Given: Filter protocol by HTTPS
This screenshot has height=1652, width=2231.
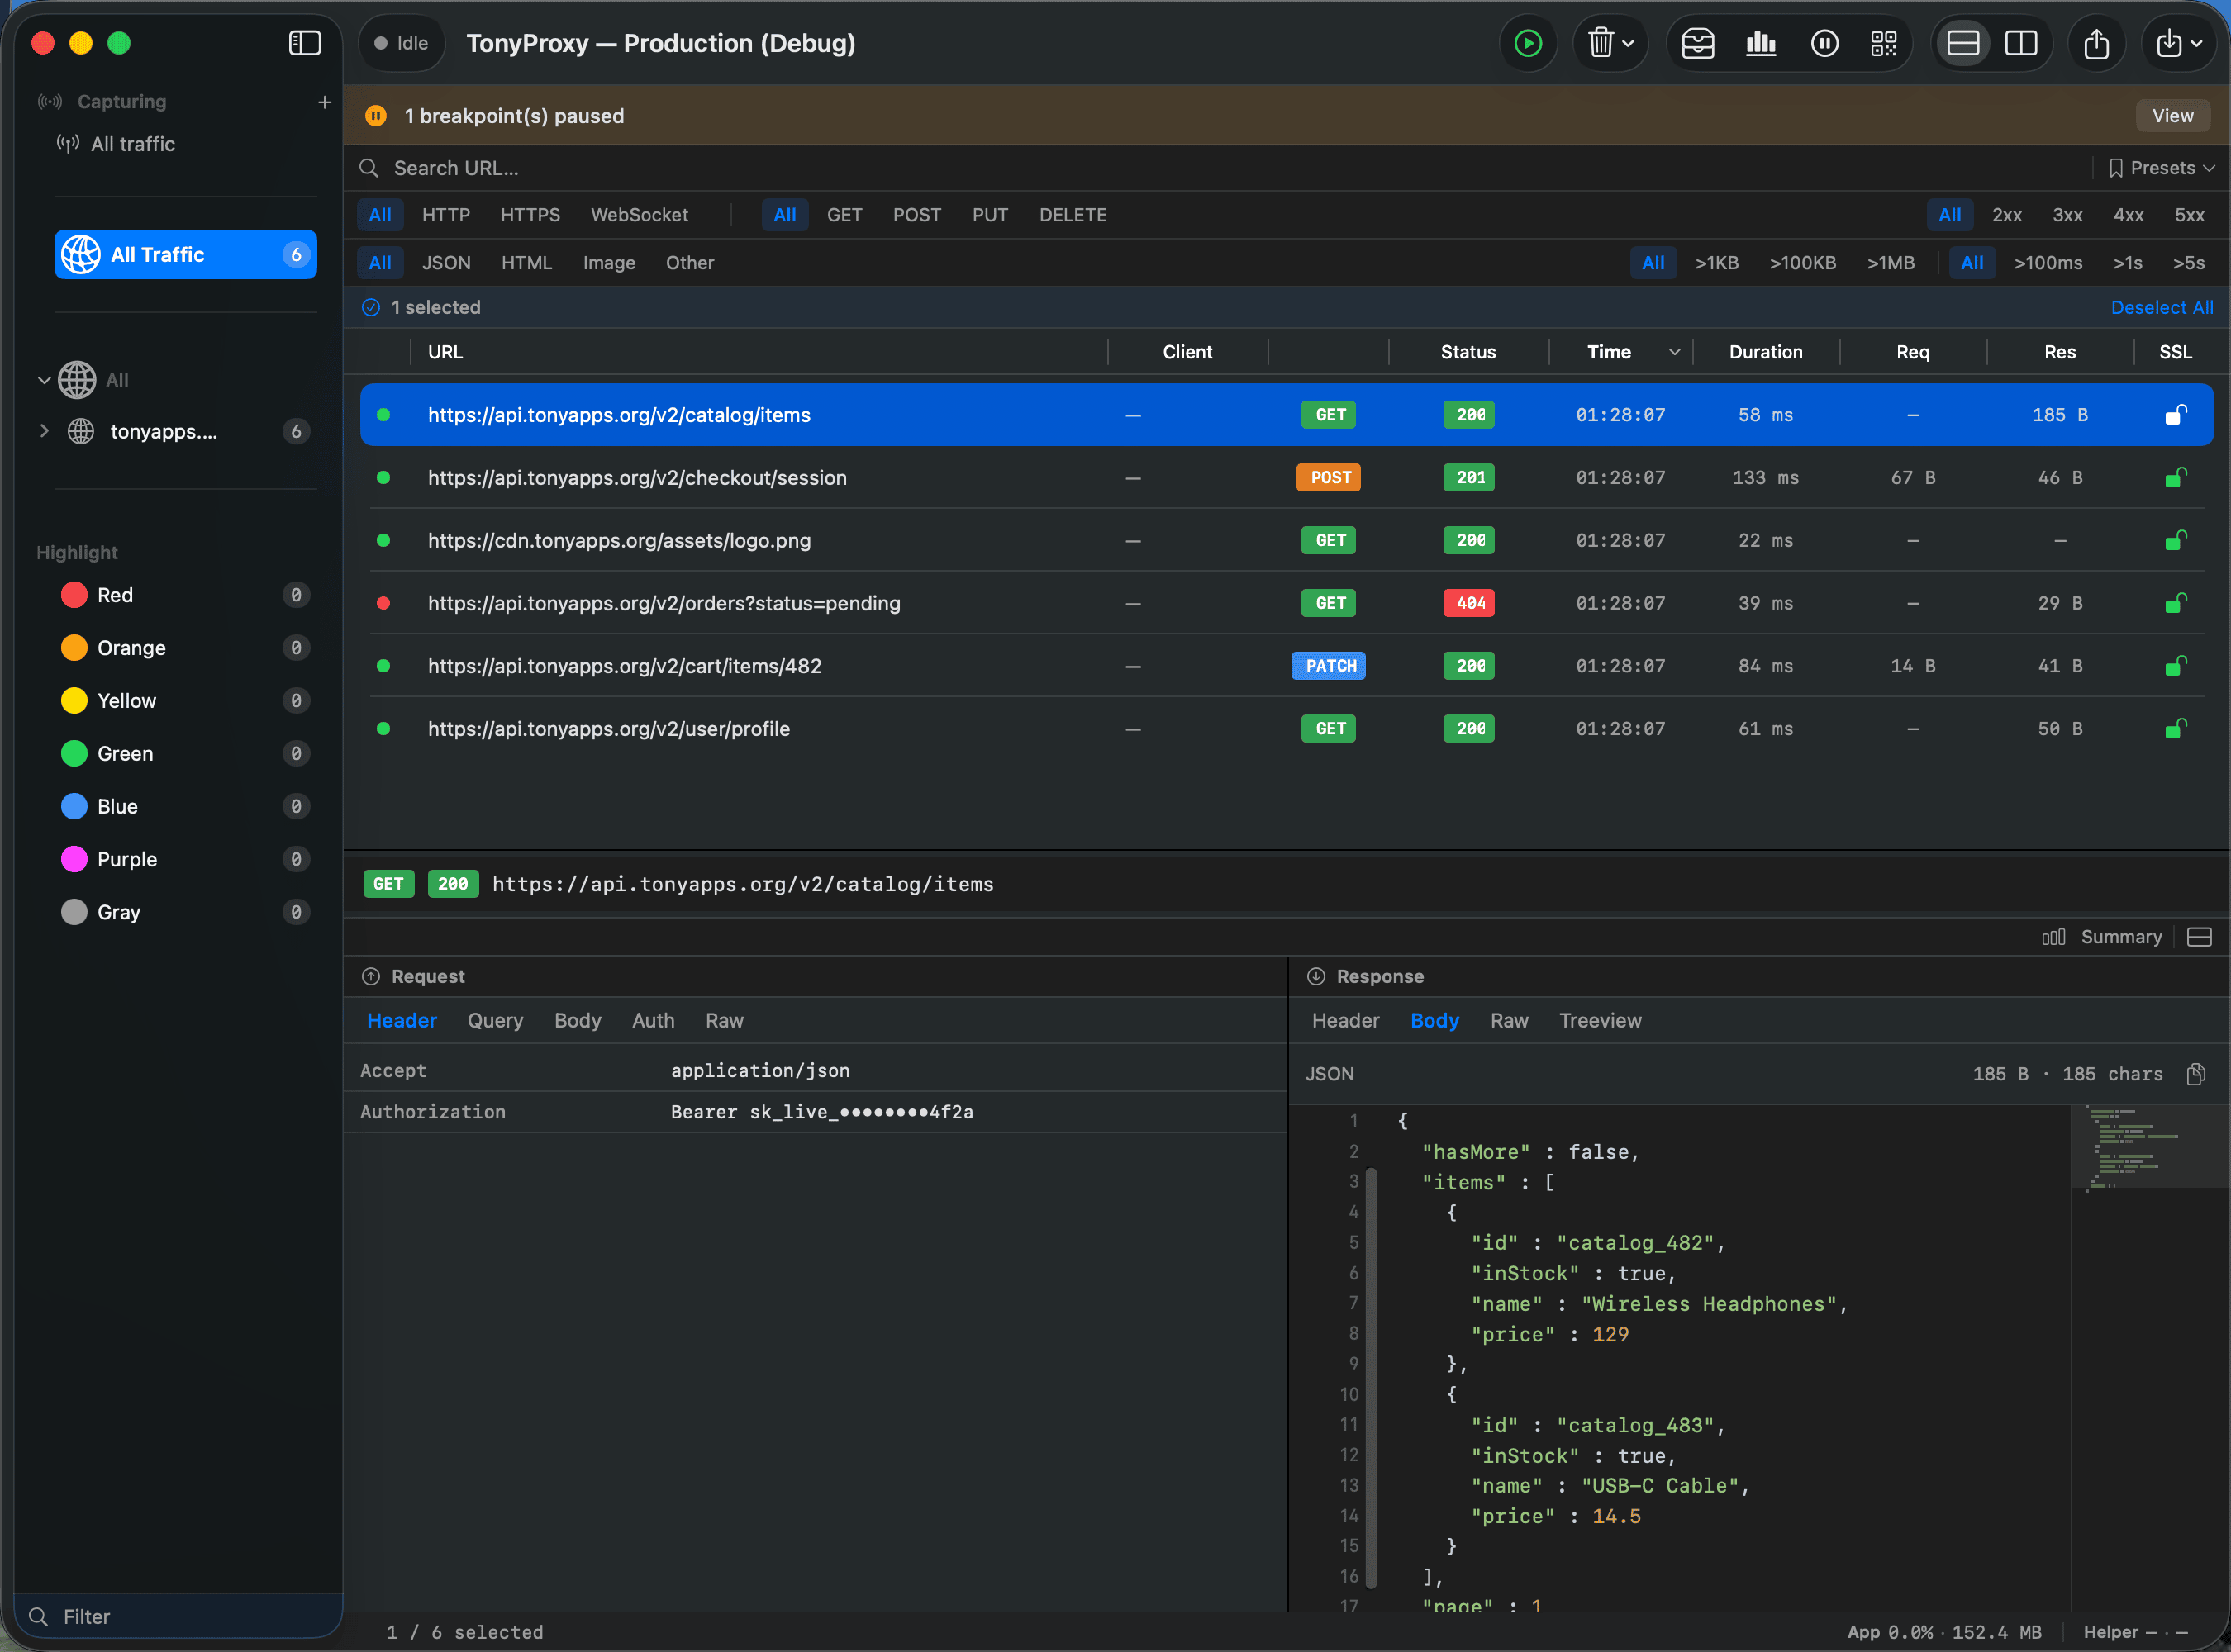Looking at the screenshot, I should pos(530,215).
